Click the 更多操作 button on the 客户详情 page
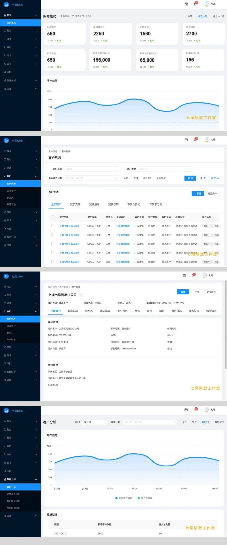 pos(211,292)
